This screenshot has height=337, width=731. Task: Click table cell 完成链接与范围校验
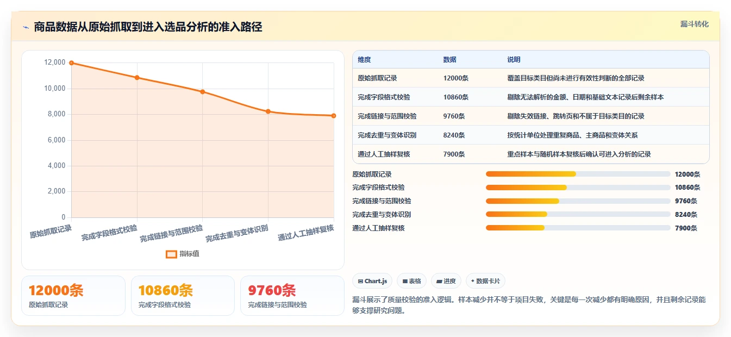pyautogui.click(x=387, y=116)
